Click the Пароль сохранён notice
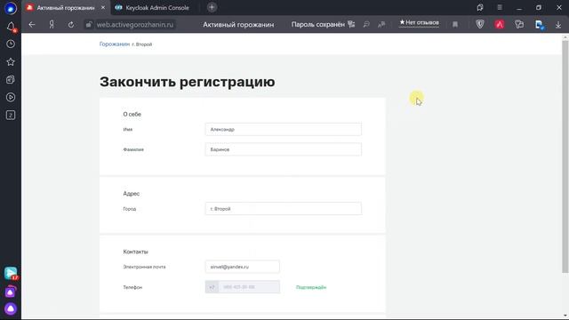Viewport: 569px width, 320px height. [x=318, y=25]
